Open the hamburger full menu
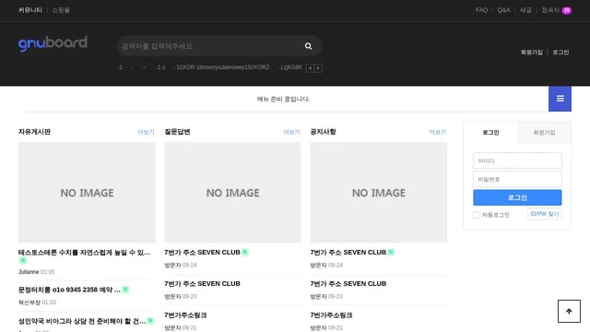Screen dimensions: 590x332 pos(560,99)
